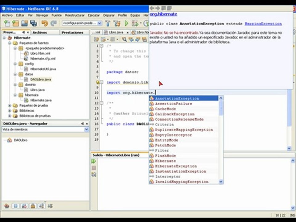The image size is (296, 222).
Task: Click the Redo arrow icon
Action: pyautogui.click(x=54, y=23)
